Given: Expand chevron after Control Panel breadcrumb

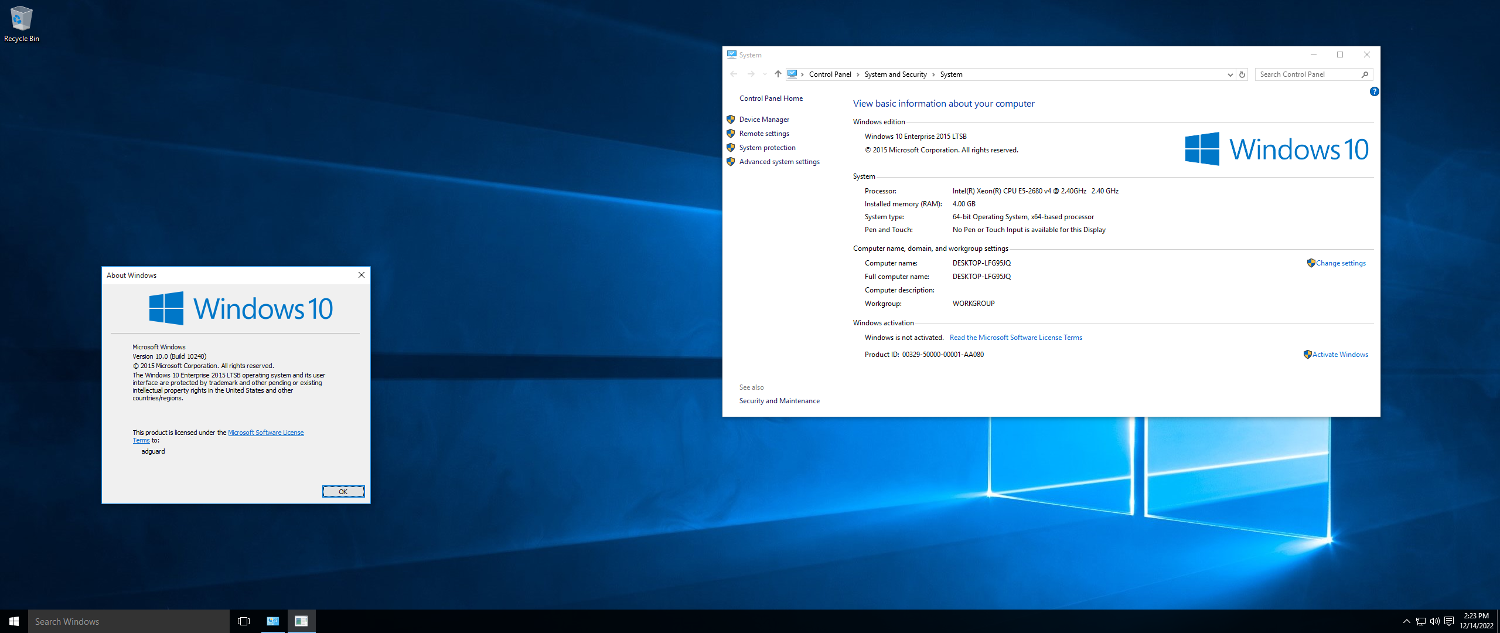Looking at the screenshot, I should tap(858, 74).
